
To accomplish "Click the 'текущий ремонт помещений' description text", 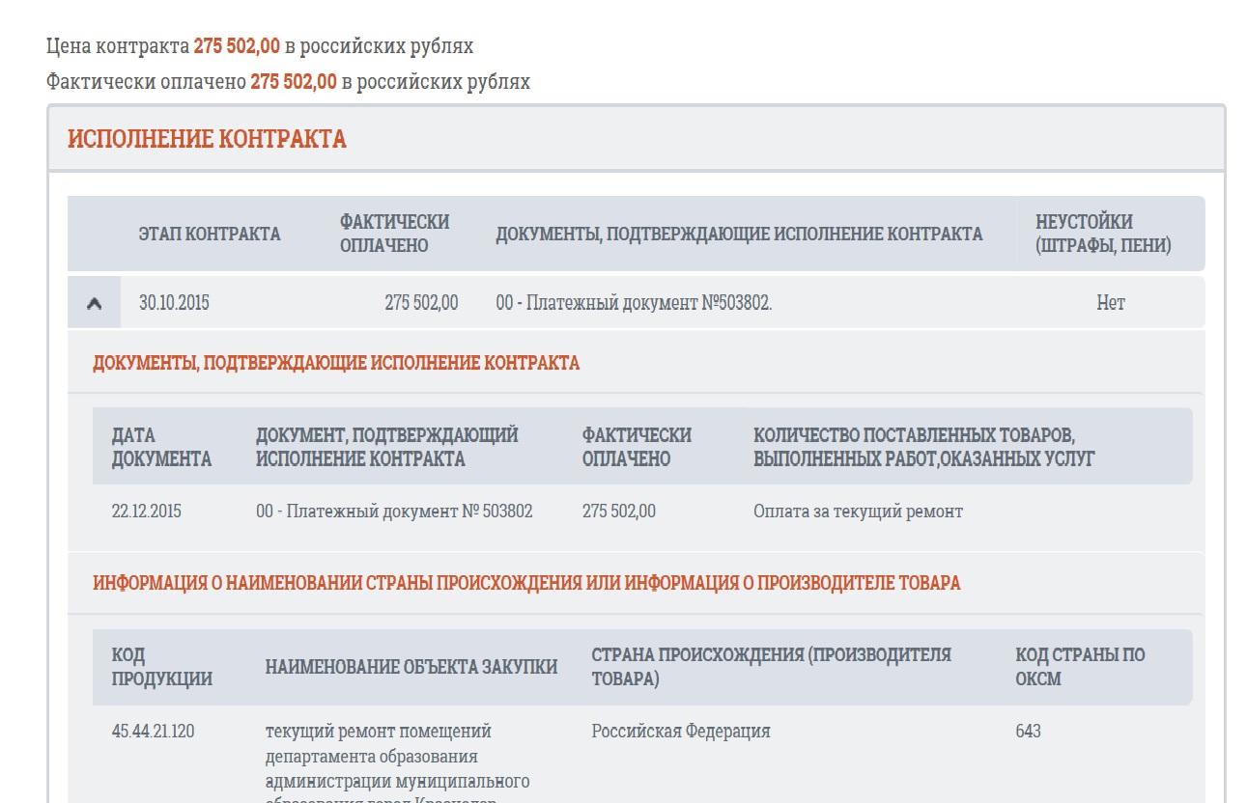I will [379, 732].
